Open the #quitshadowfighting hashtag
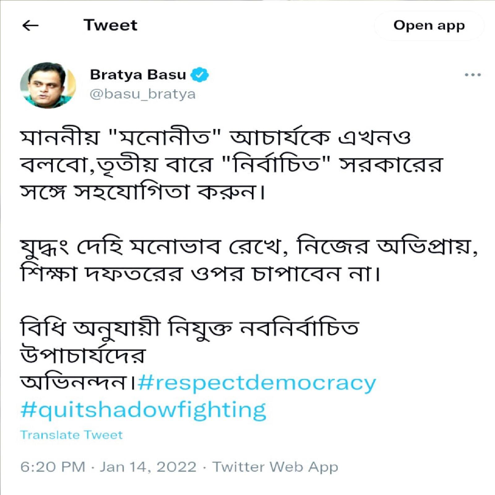This screenshot has height=495, width=495. tap(143, 410)
